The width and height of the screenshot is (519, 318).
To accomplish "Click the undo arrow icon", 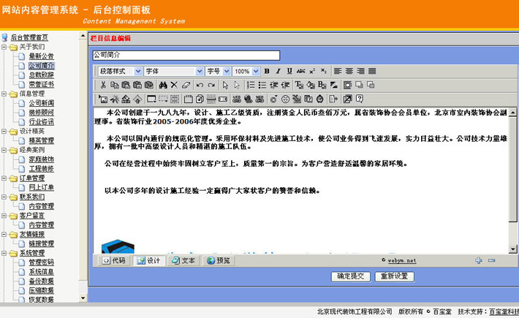I will [x=200, y=85].
